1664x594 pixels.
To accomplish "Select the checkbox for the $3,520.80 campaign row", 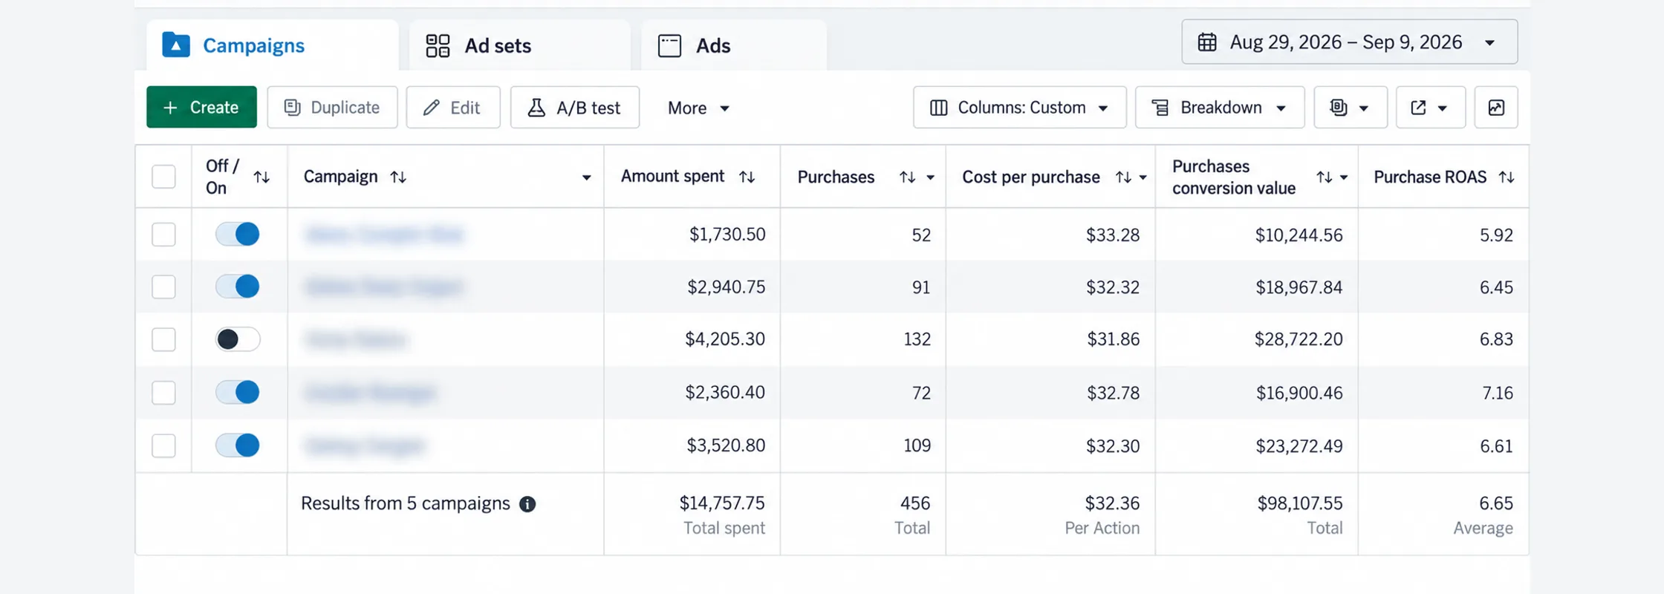I will click(x=163, y=446).
